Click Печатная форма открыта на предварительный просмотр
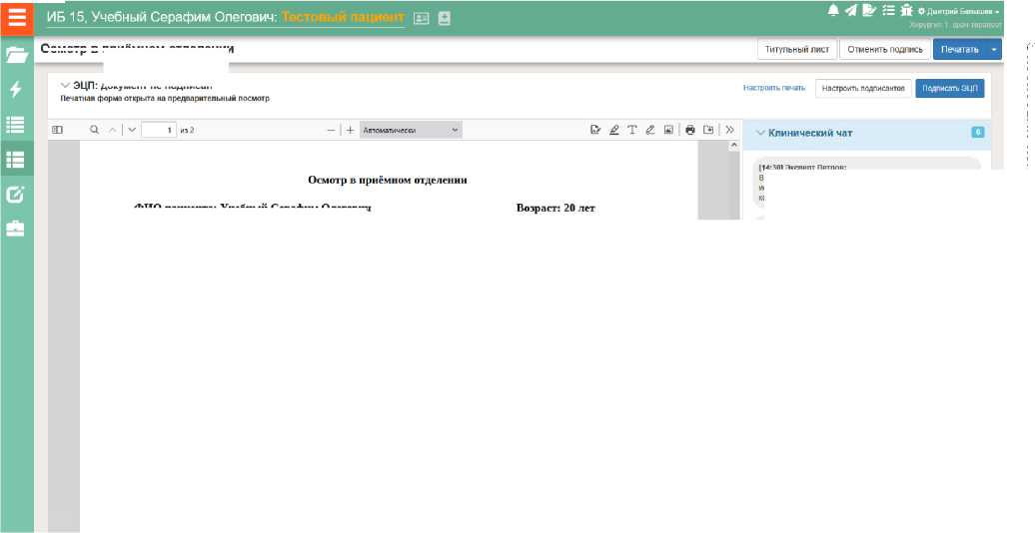Image resolution: width=1035 pixels, height=533 pixels. pos(165,98)
